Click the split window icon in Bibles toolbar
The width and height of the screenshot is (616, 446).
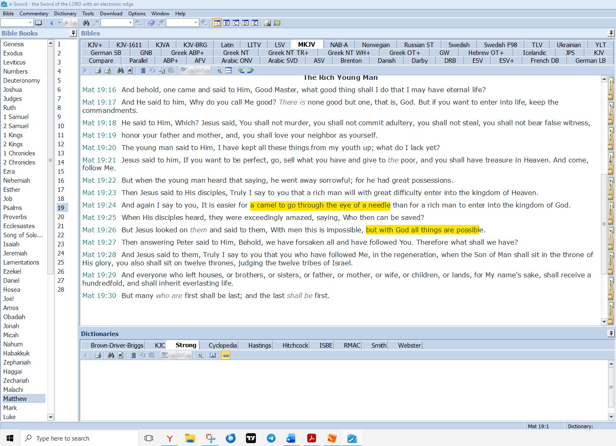pos(228,71)
